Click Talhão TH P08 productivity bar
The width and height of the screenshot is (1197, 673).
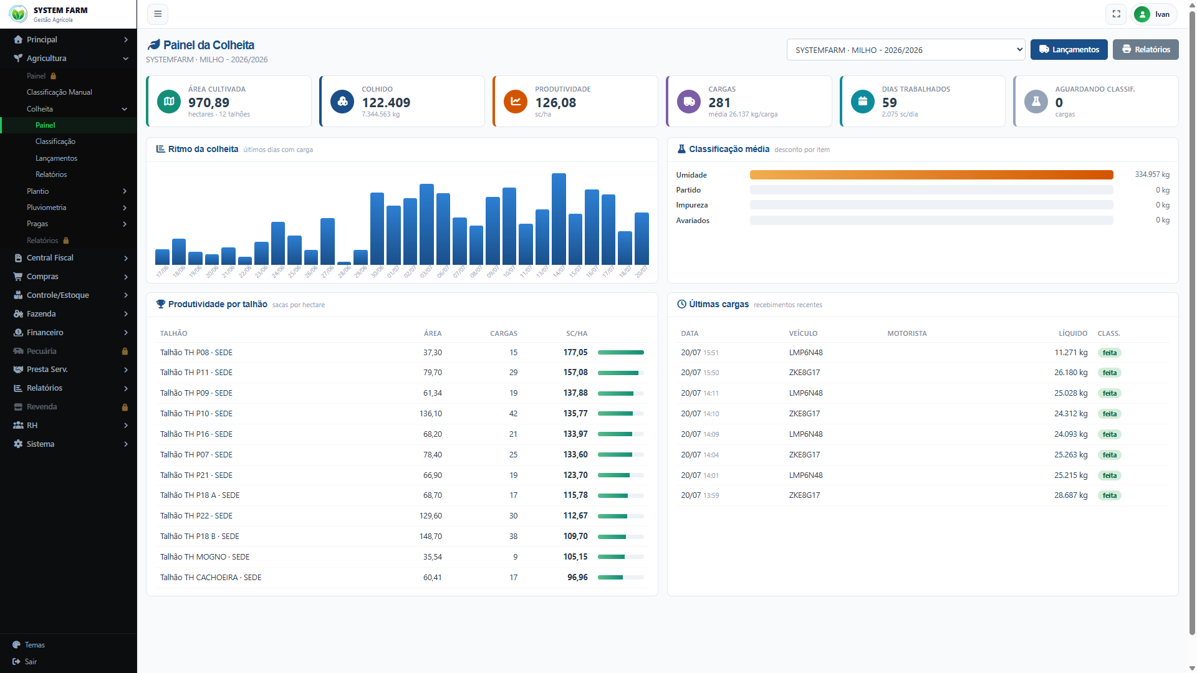click(x=621, y=353)
